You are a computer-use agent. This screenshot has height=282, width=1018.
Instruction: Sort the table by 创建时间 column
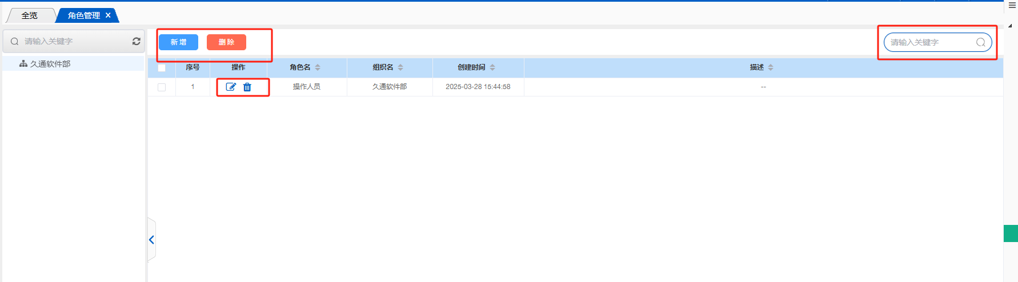tap(492, 67)
